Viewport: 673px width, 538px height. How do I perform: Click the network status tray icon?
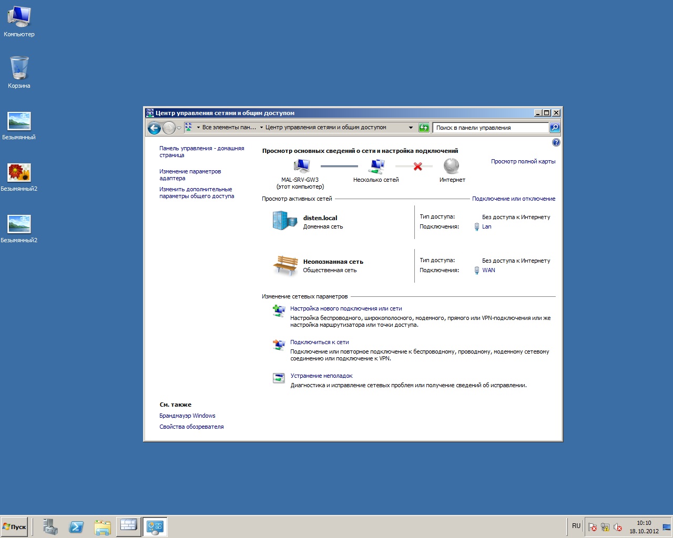(x=605, y=527)
